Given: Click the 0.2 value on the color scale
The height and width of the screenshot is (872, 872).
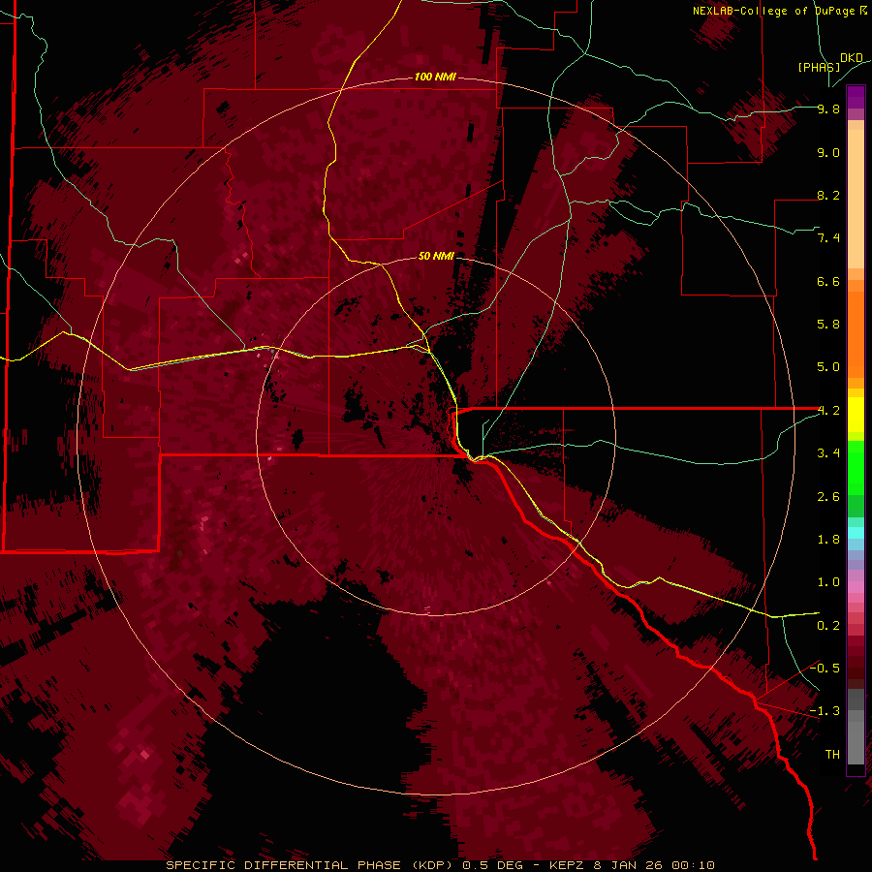Looking at the screenshot, I should click(x=828, y=626).
